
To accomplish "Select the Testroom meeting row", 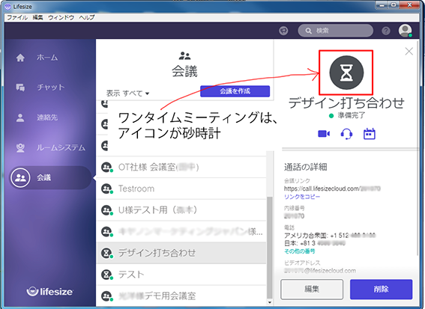I will point(181,189).
